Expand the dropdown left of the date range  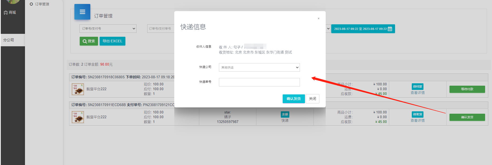(328, 29)
